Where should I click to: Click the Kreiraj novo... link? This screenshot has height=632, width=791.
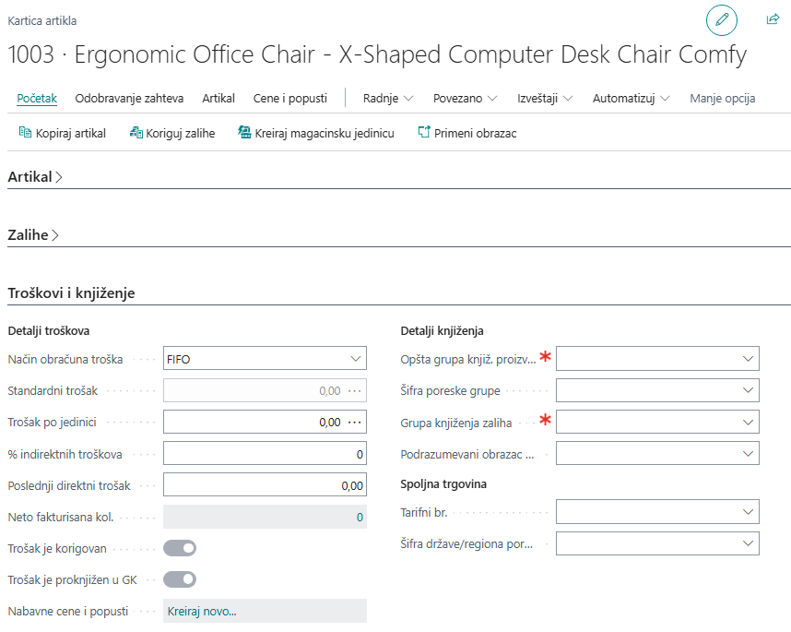202,611
